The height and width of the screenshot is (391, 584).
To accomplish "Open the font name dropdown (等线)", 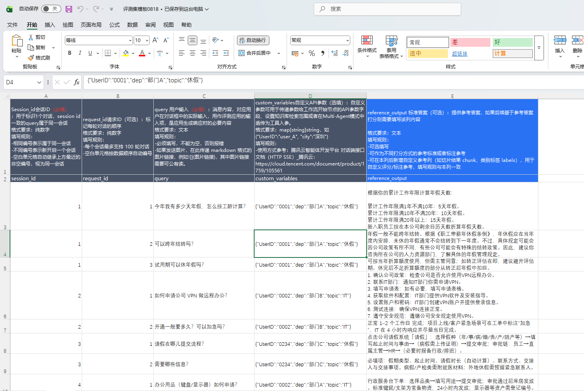I will (130, 40).
